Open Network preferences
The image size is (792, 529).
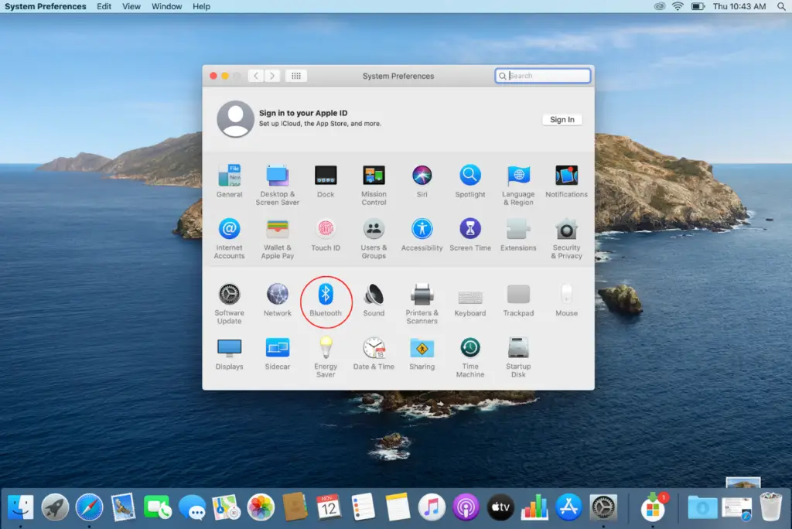coord(278,300)
